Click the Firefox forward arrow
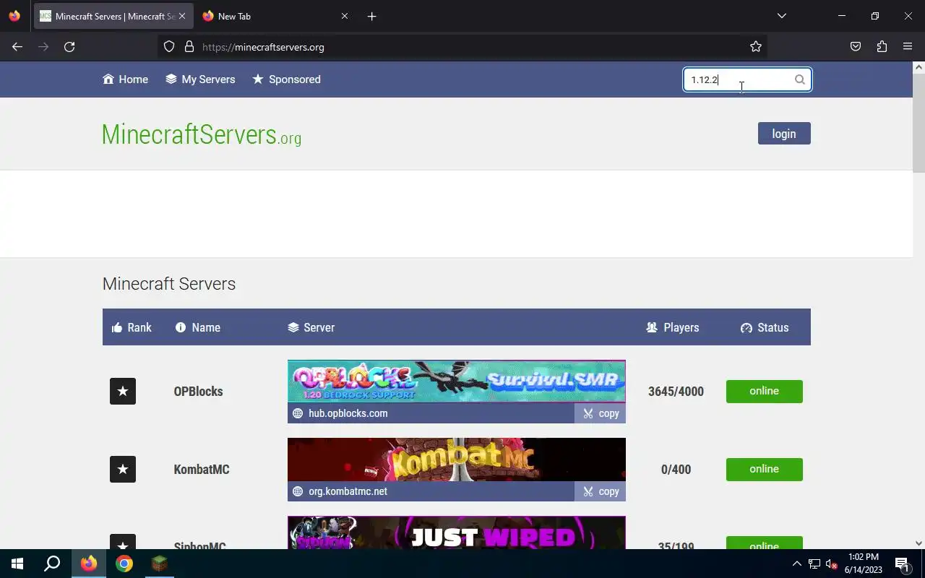The image size is (925, 578). click(x=43, y=47)
